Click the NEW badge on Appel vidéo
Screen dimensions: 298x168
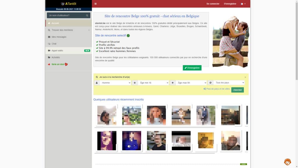pyautogui.click(x=87, y=51)
